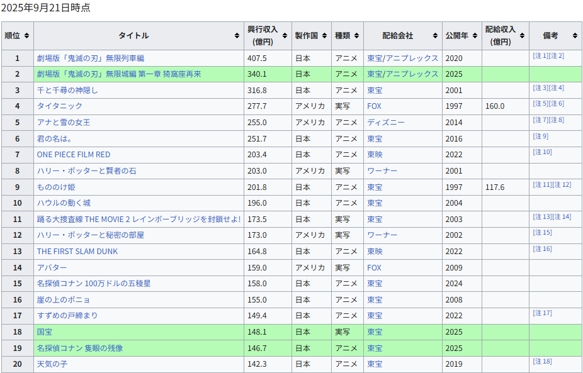Sort the 種類 column
The height and width of the screenshot is (373, 583).
tap(356, 36)
